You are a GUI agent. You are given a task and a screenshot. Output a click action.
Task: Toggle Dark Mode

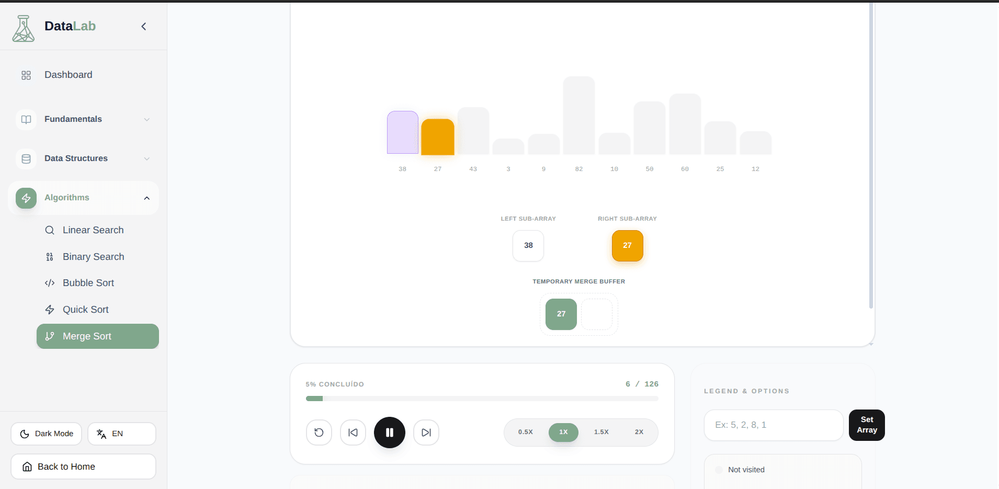(x=46, y=434)
